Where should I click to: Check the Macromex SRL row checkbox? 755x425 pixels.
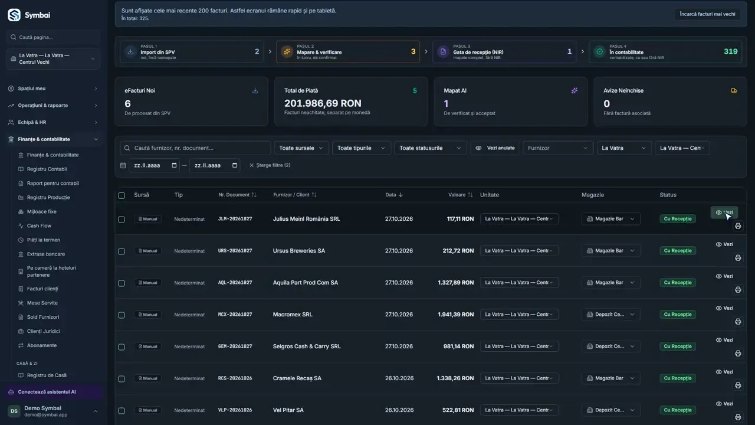coord(122,315)
